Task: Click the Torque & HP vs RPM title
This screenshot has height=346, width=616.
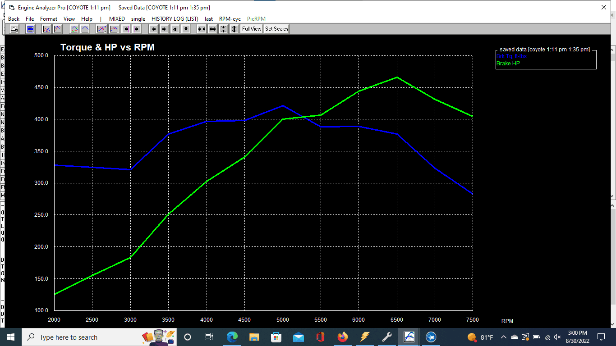Action: click(107, 47)
